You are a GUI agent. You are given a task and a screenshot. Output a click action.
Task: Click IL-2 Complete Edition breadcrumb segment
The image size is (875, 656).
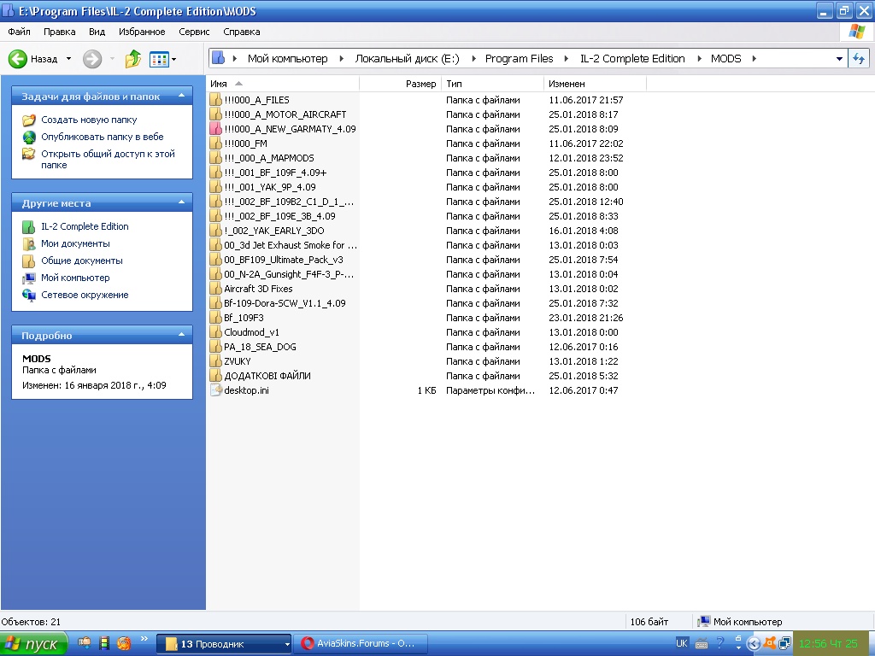pos(632,59)
